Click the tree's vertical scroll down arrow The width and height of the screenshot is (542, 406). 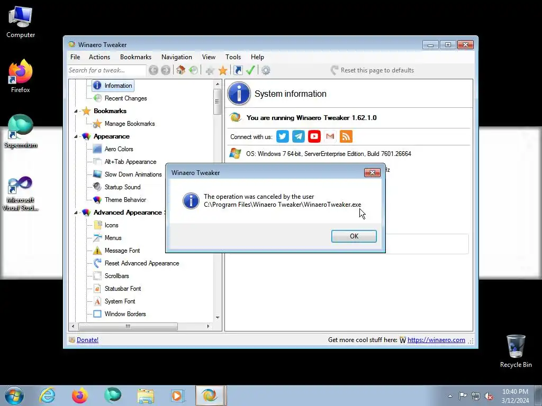pyautogui.click(x=218, y=318)
